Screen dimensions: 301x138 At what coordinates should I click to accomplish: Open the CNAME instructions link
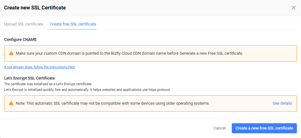[x=40, y=67]
